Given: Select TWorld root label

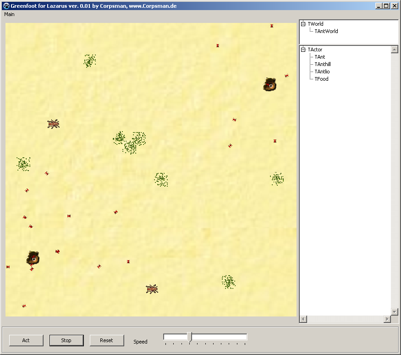Looking at the screenshot, I should [x=315, y=24].
